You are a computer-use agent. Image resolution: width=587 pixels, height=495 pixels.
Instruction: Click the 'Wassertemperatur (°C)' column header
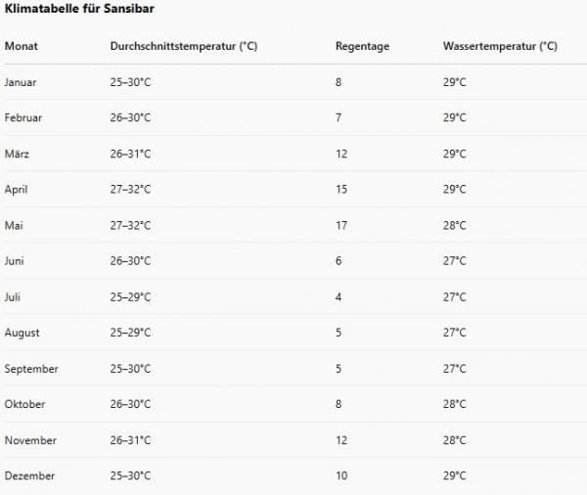click(x=500, y=46)
